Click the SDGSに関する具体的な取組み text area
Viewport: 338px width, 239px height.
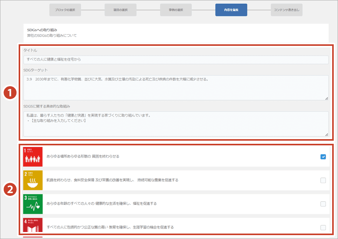[176, 124]
